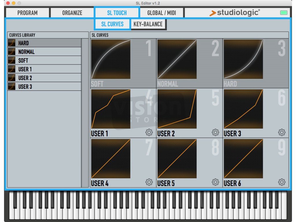Select the SOFT curve thumbnail in slot 1
The width and height of the screenshot is (296, 222).
[x=111, y=59]
